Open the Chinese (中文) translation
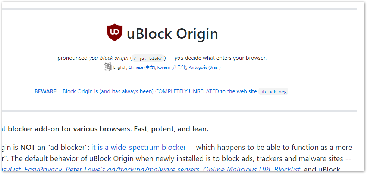The height and width of the screenshot is (174, 367). (x=142, y=68)
